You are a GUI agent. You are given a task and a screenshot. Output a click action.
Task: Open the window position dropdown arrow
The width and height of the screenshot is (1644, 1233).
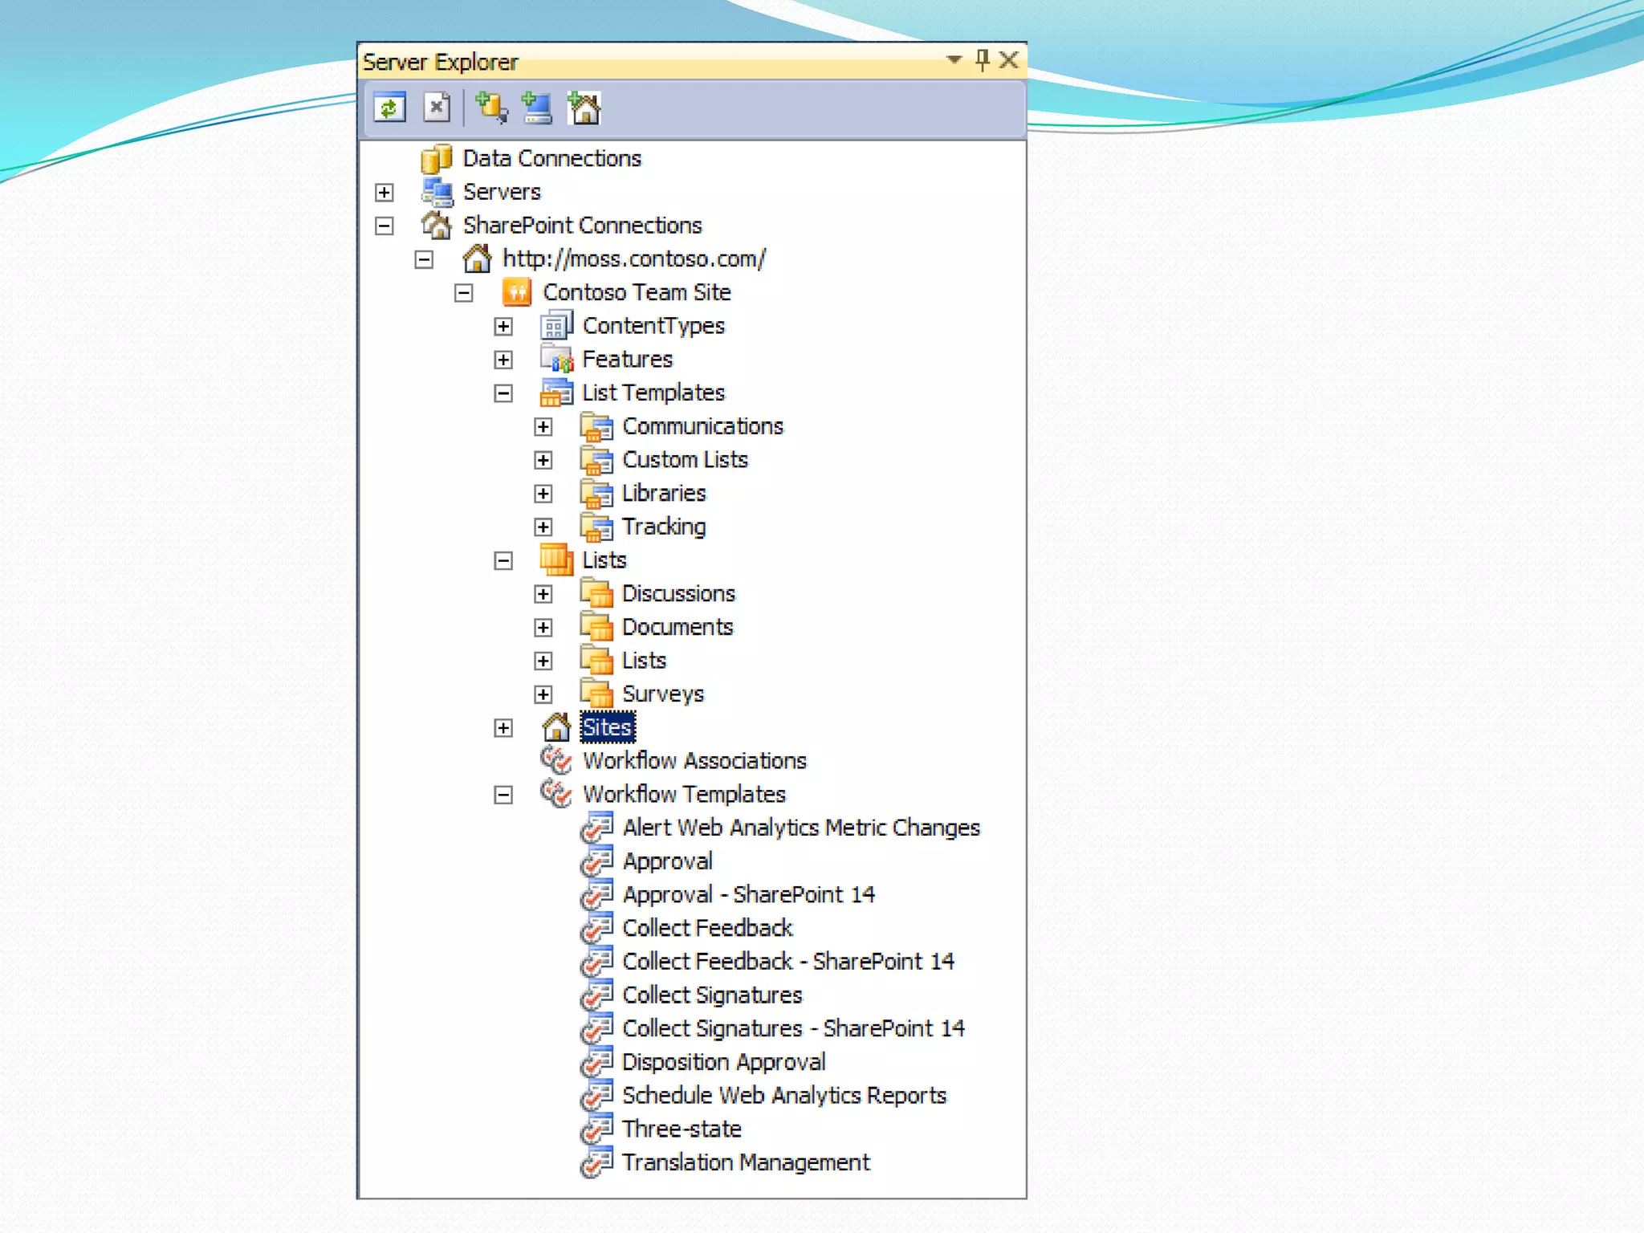954,60
